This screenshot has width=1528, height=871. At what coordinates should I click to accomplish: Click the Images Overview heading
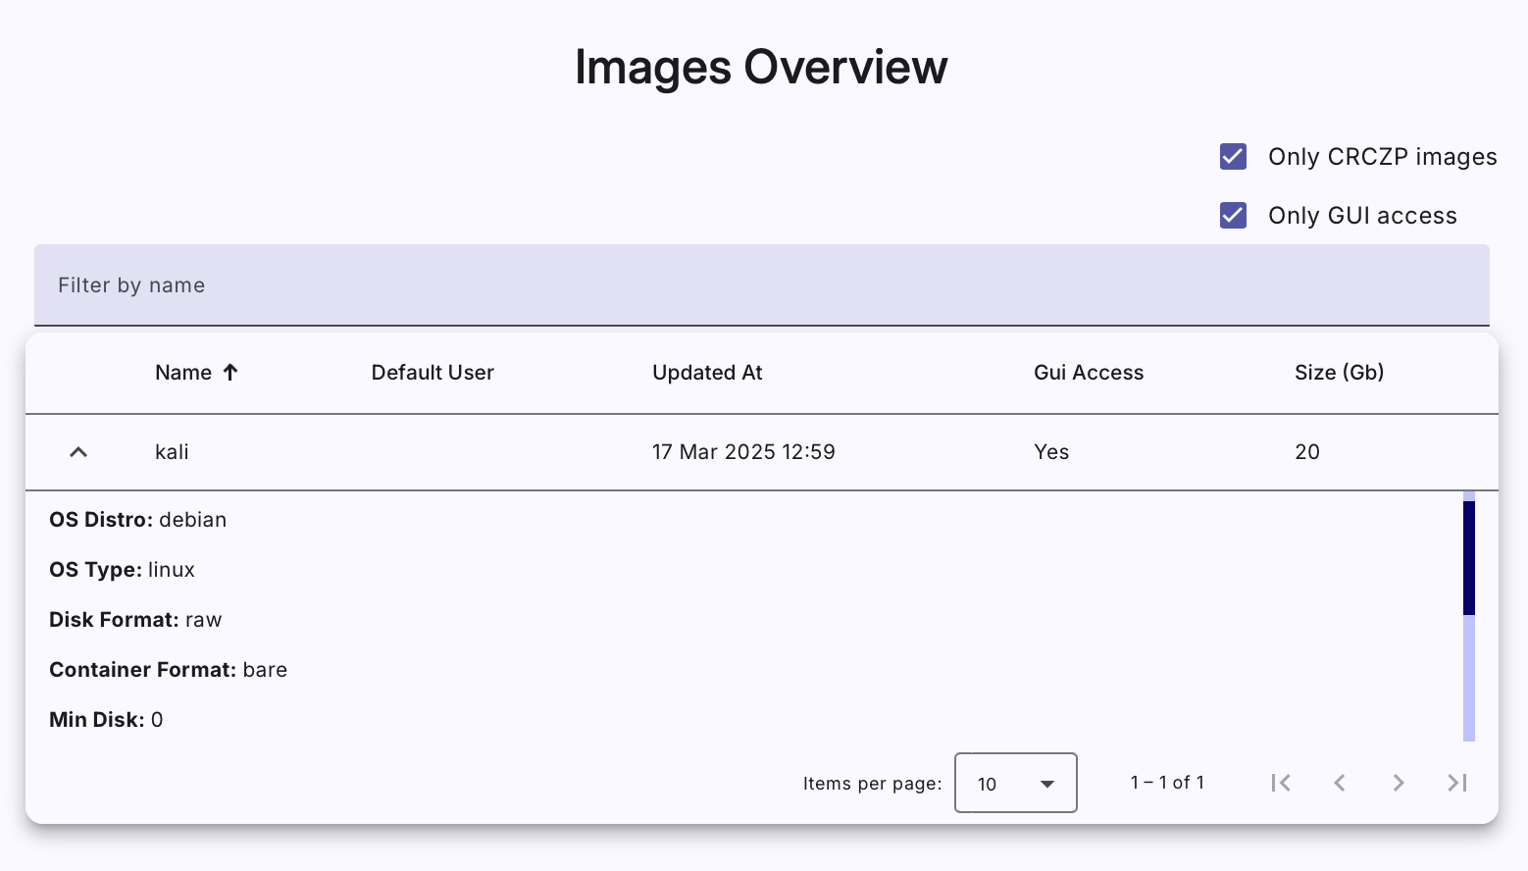(x=761, y=68)
